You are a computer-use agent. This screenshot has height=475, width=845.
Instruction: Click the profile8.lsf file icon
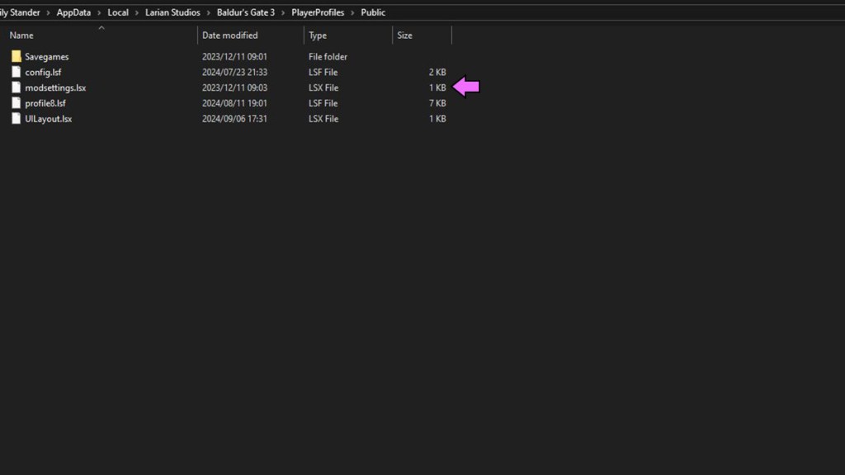click(x=16, y=103)
